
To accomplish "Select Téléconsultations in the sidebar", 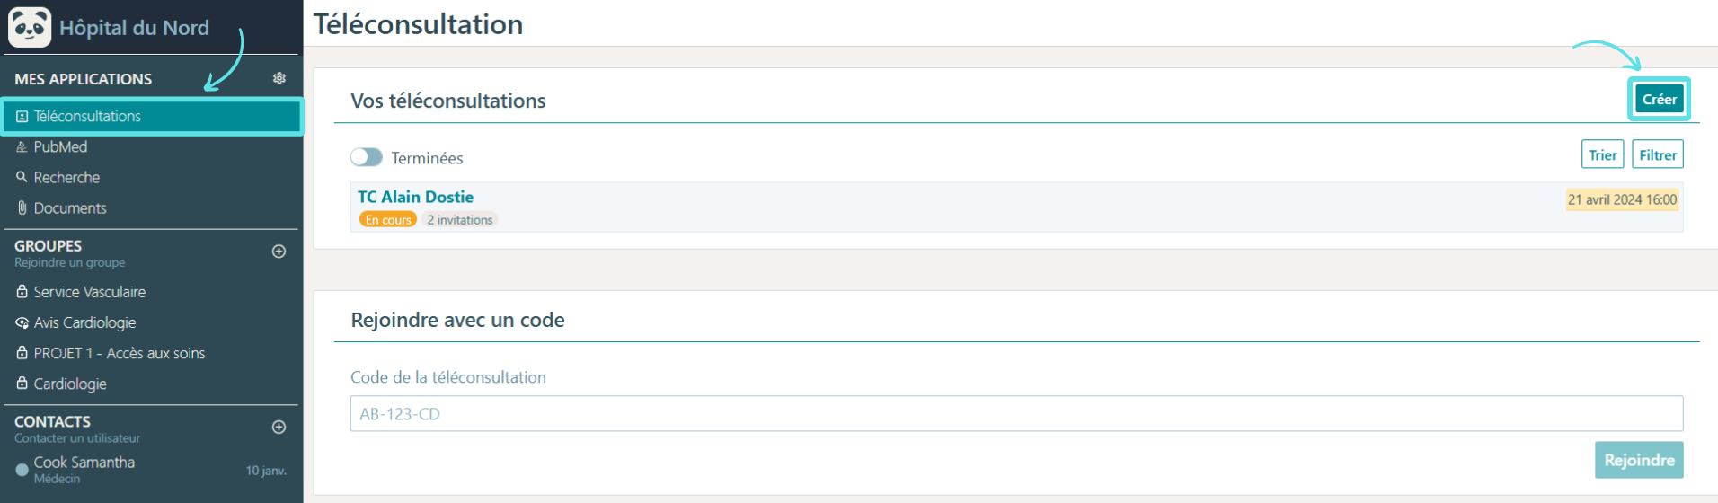I will [152, 117].
